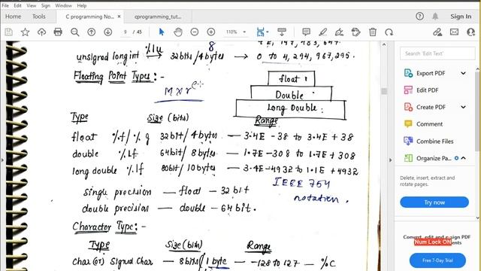Open the Sign menu
Screen dimensions: 481x271
45,5
